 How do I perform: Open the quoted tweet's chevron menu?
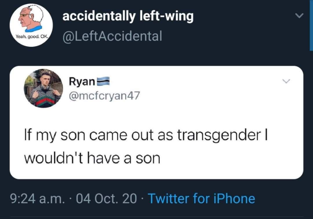tap(286, 83)
